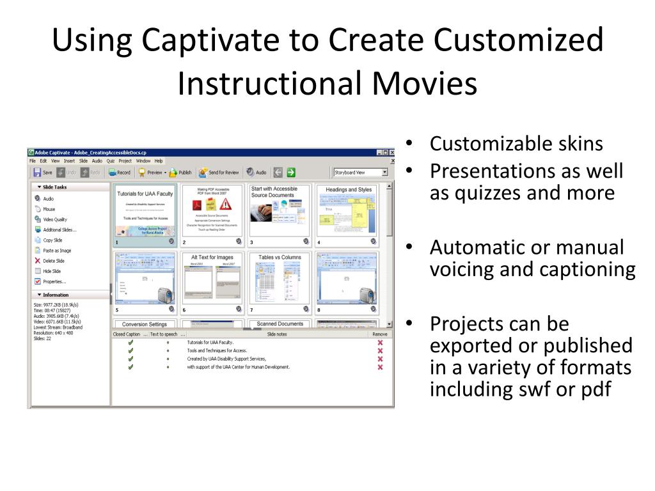
Task: Click audio icon on slide 6 thumbnail
Action: tap(239, 309)
